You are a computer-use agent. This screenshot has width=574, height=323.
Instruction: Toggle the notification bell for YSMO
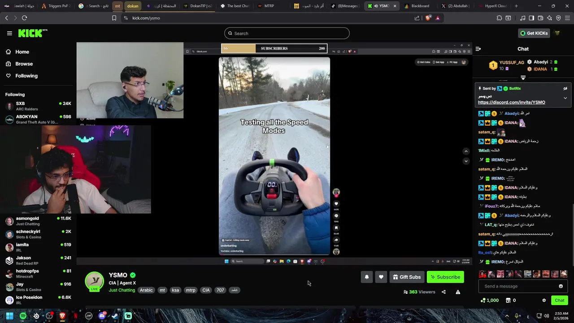click(x=366, y=277)
